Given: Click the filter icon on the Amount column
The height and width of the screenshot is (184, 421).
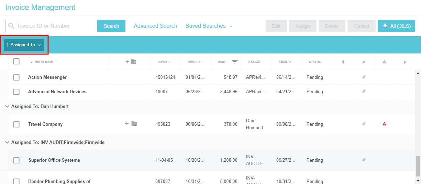Looking at the screenshot, I should (235, 62).
